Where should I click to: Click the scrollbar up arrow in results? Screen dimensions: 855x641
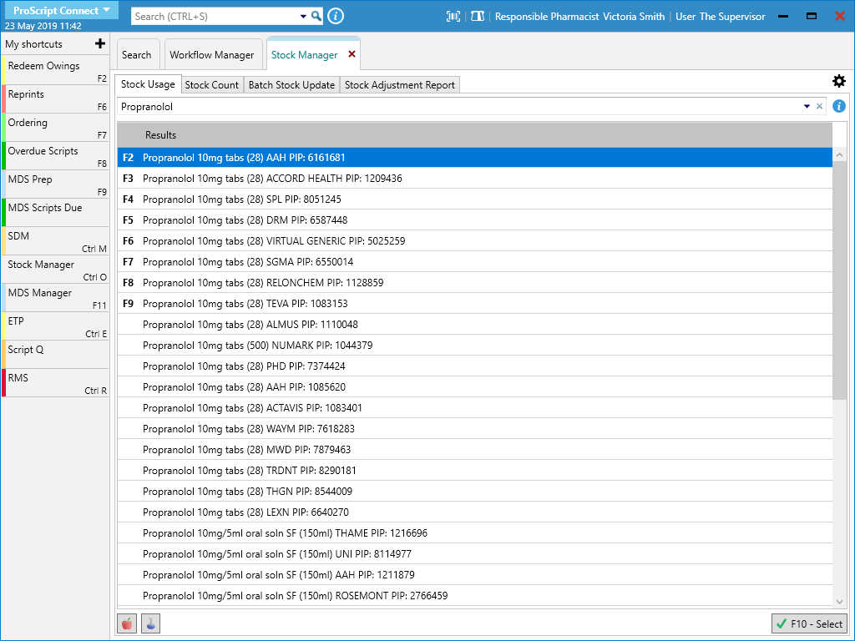(840, 154)
